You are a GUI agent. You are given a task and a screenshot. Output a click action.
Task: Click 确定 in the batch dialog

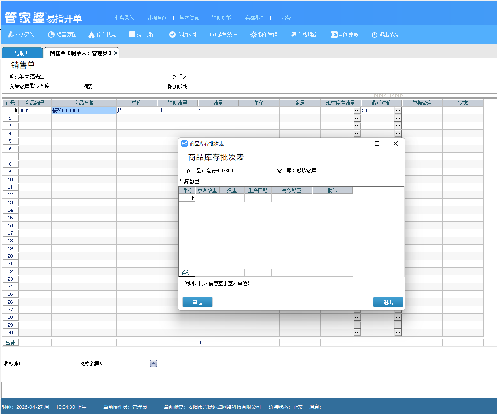coord(197,302)
